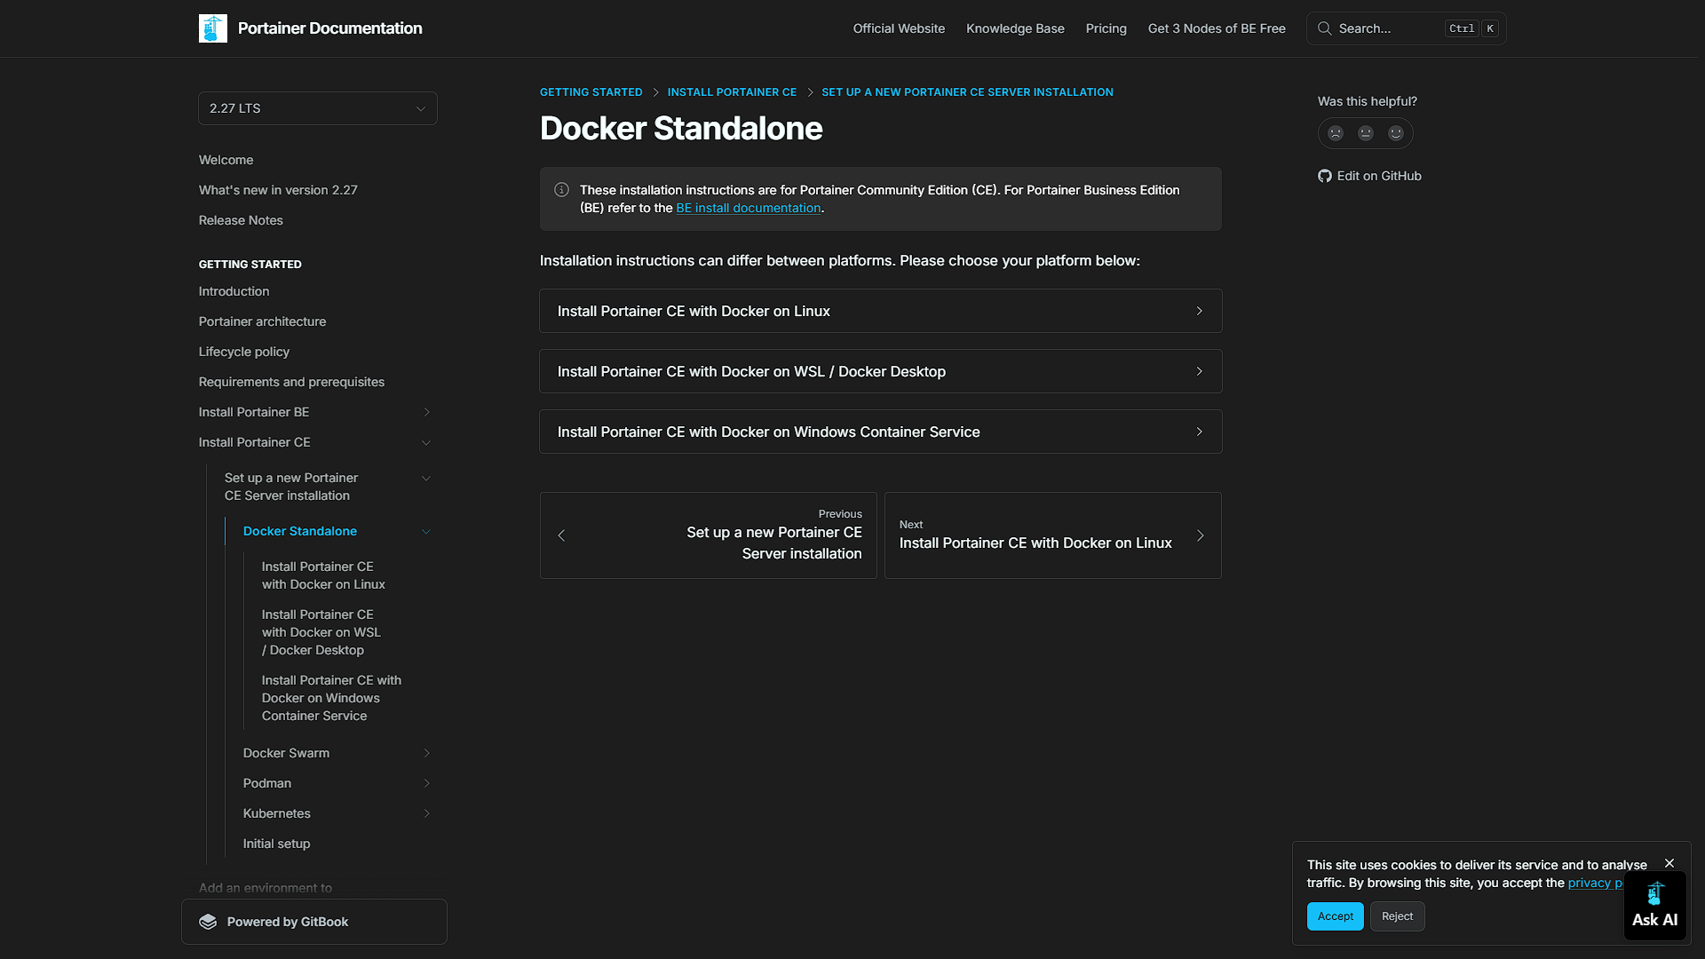Click the GitBook logo icon

208,922
